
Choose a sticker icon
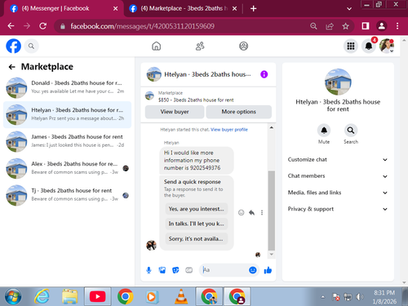pos(175,270)
